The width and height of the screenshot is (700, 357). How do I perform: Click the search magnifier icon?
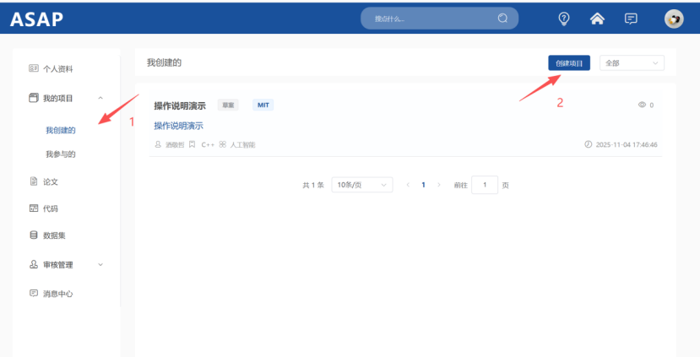click(502, 19)
